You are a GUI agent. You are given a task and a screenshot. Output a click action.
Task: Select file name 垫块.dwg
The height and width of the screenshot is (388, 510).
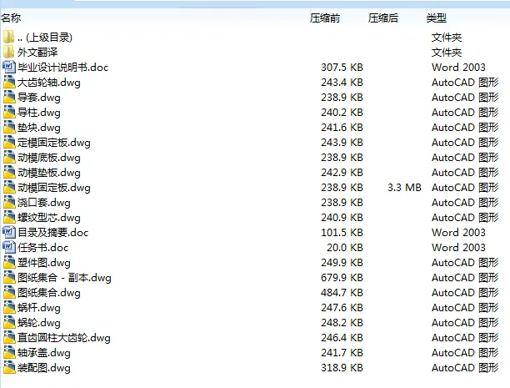(x=39, y=127)
